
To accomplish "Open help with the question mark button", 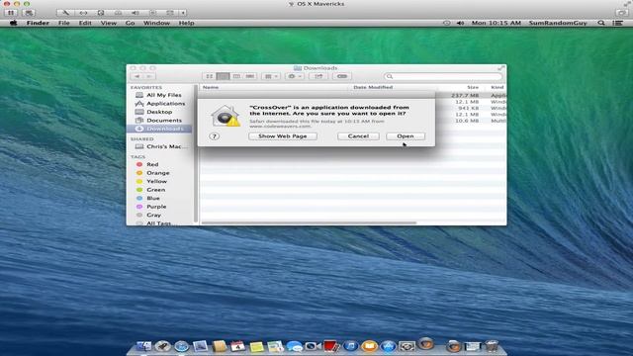I will pyautogui.click(x=215, y=136).
